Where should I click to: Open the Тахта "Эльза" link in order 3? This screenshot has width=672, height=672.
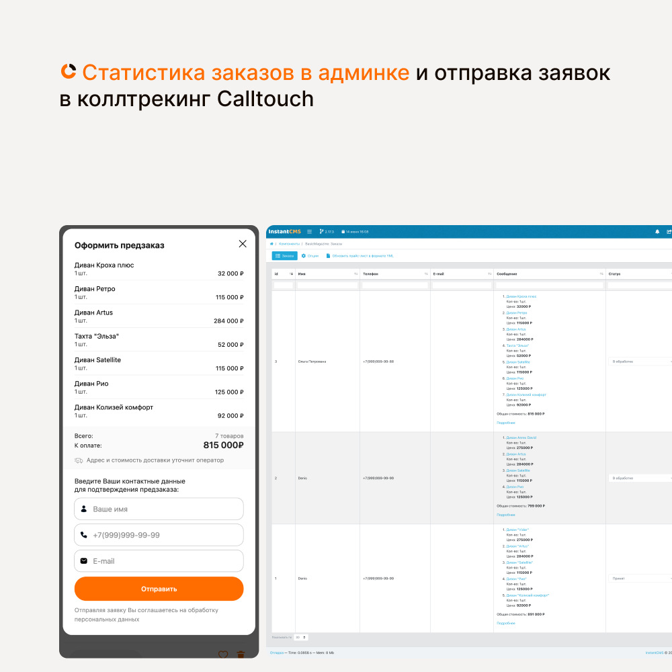(517, 345)
